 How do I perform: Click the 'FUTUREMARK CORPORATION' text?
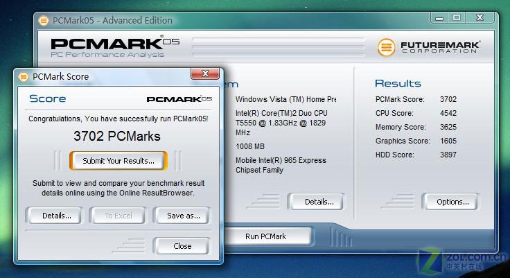(x=440, y=47)
